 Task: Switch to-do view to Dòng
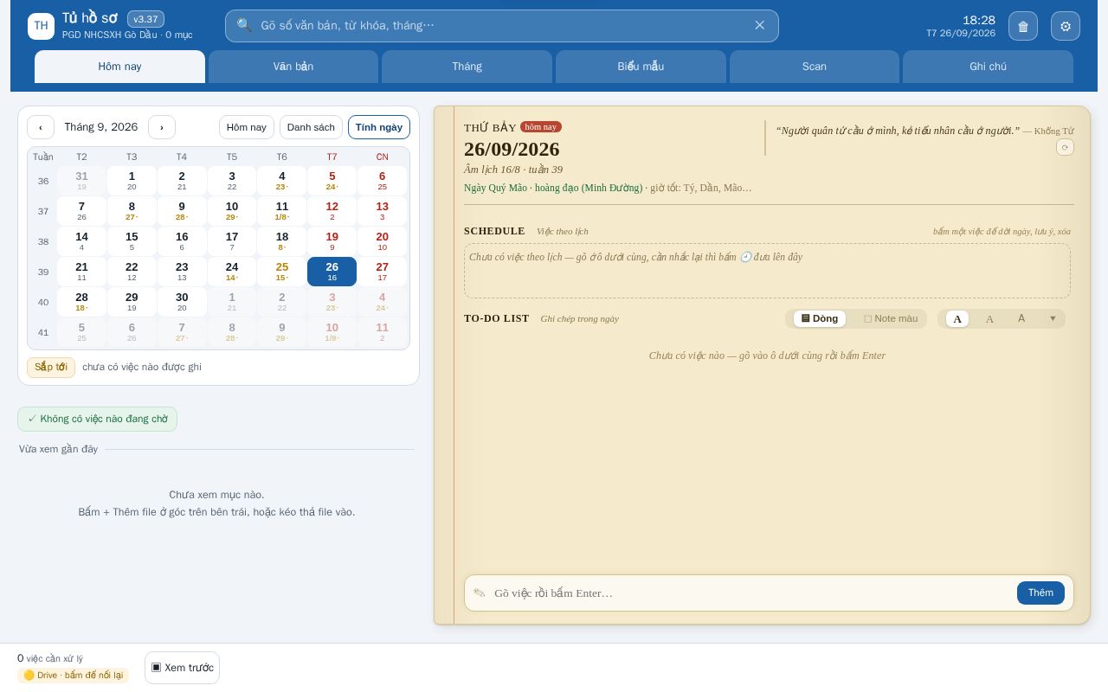point(820,318)
